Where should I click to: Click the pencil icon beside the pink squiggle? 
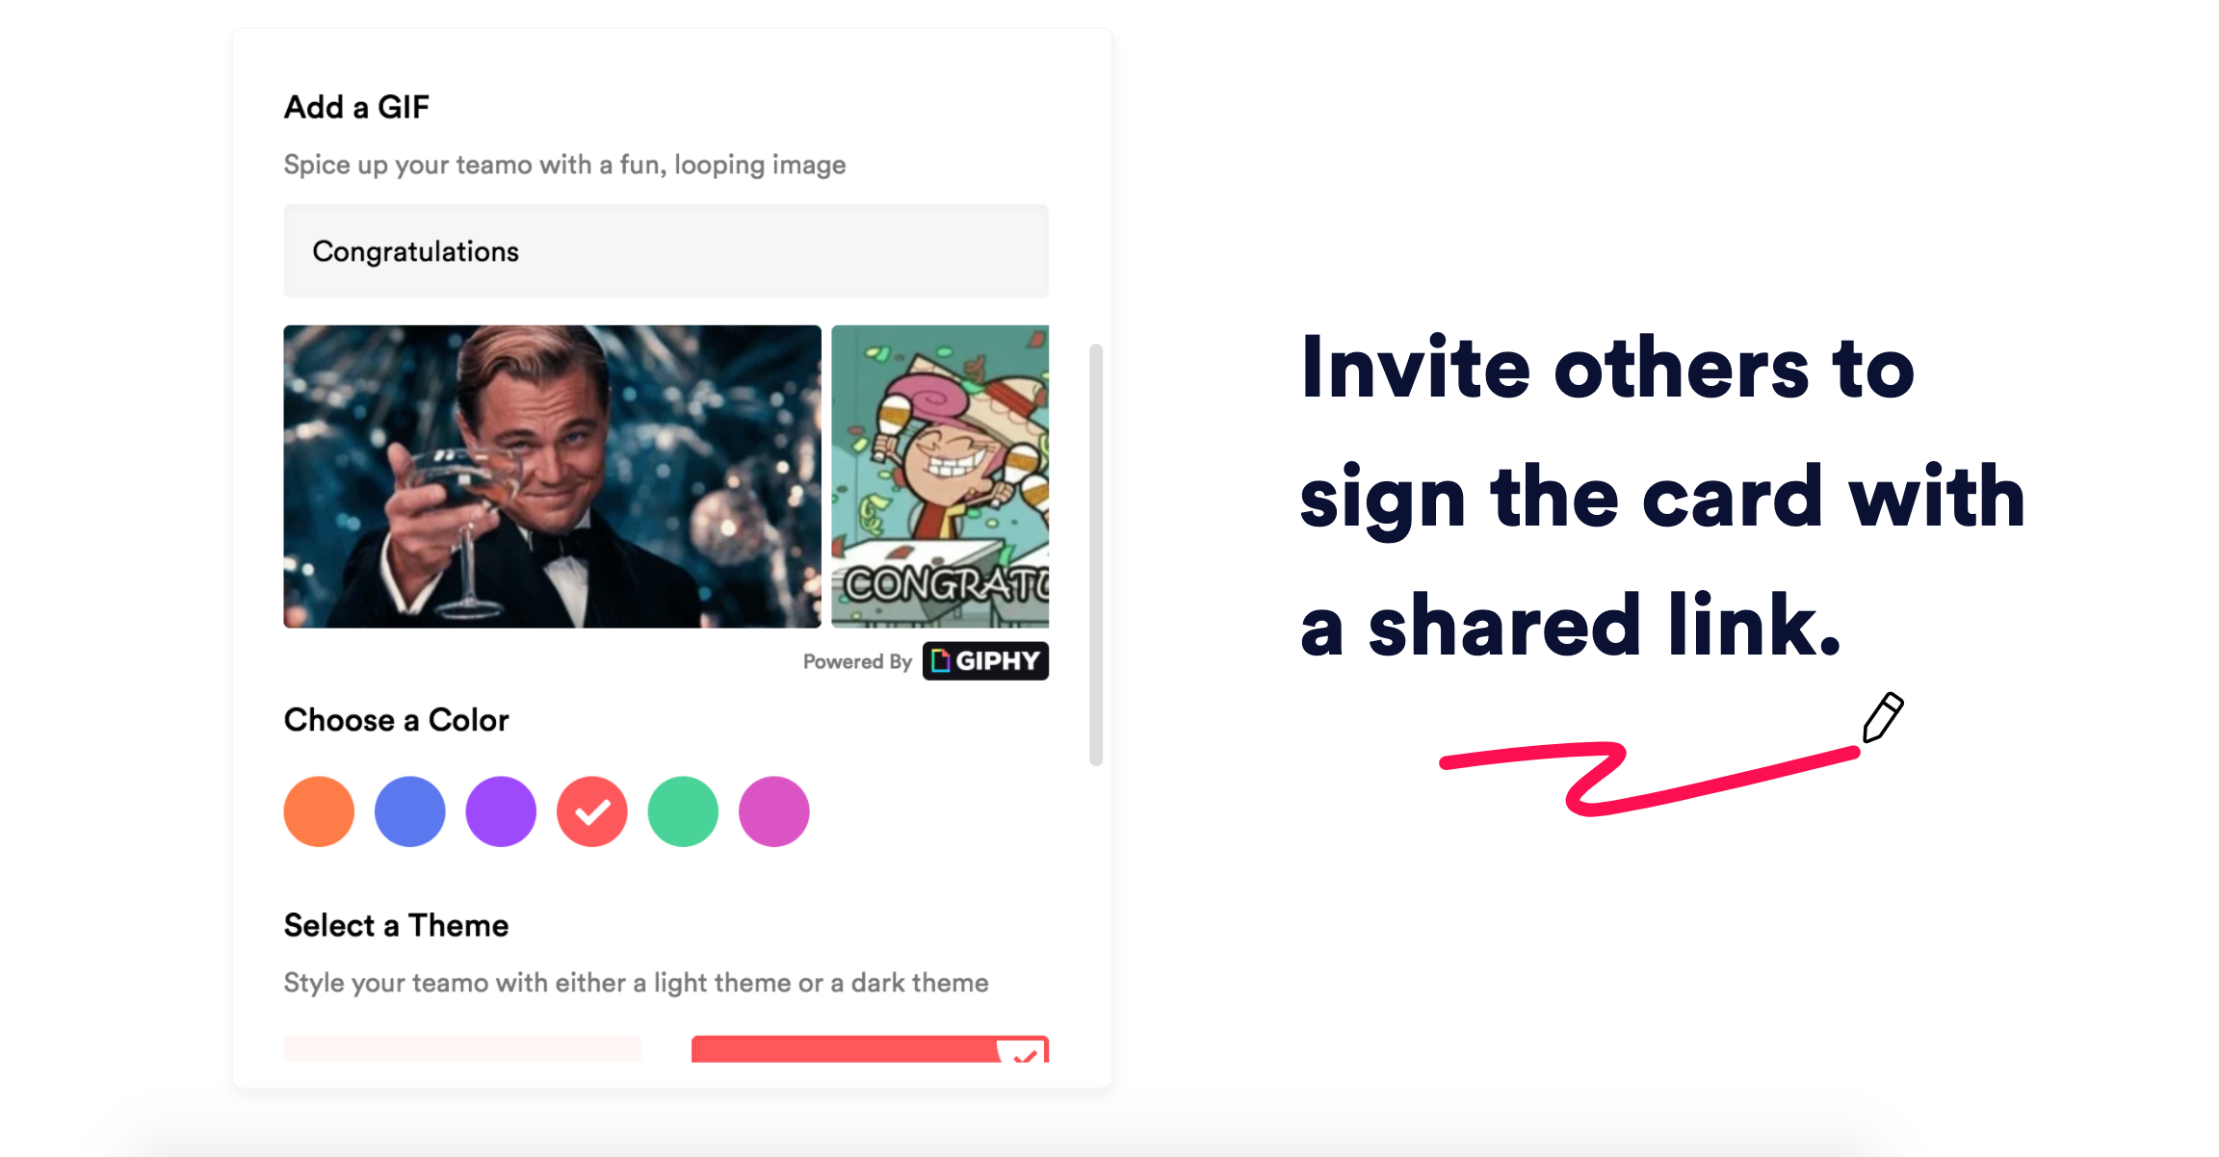coord(1883,717)
